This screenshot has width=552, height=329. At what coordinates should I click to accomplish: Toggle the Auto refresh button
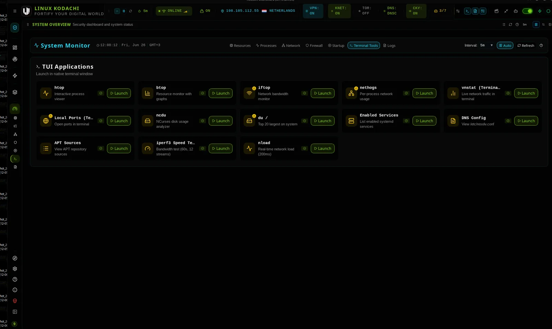505,46
